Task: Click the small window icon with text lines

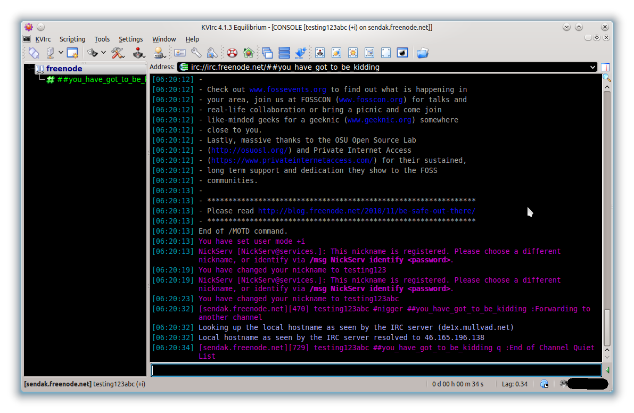Action: tap(369, 53)
